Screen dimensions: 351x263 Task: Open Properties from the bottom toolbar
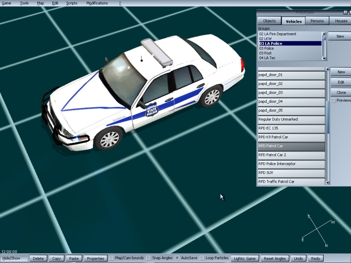(95, 258)
